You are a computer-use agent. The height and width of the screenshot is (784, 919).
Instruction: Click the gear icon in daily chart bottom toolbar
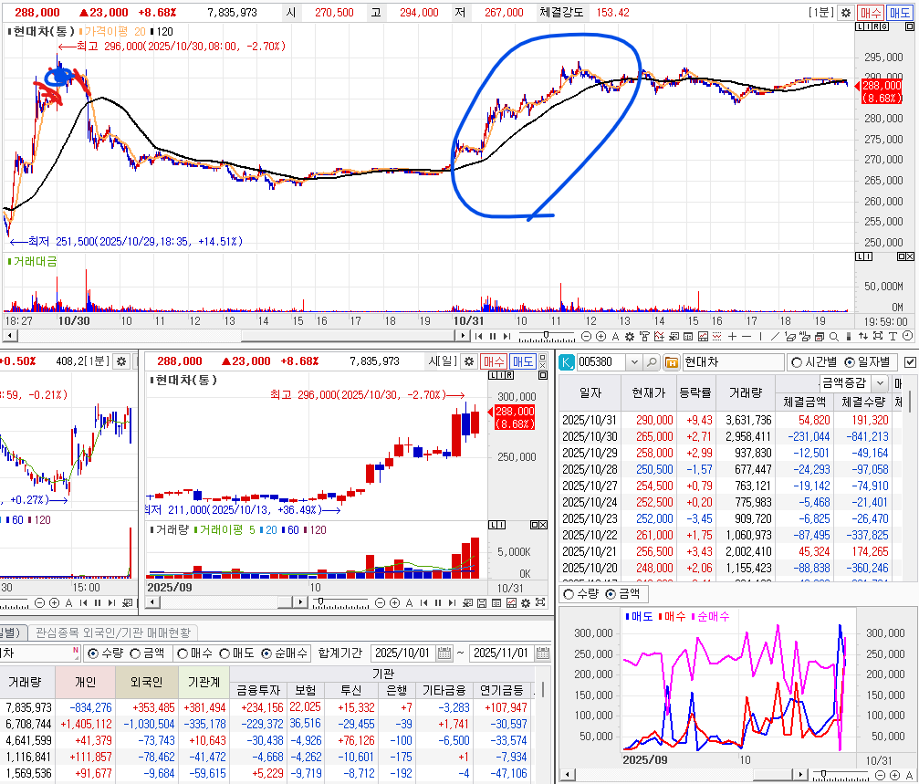(526, 603)
